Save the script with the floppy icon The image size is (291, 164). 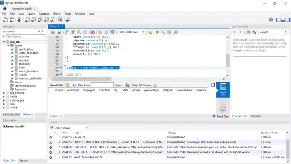[x=59, y=32]
